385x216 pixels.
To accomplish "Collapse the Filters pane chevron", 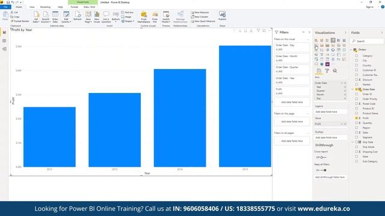I will coord(309,32).
